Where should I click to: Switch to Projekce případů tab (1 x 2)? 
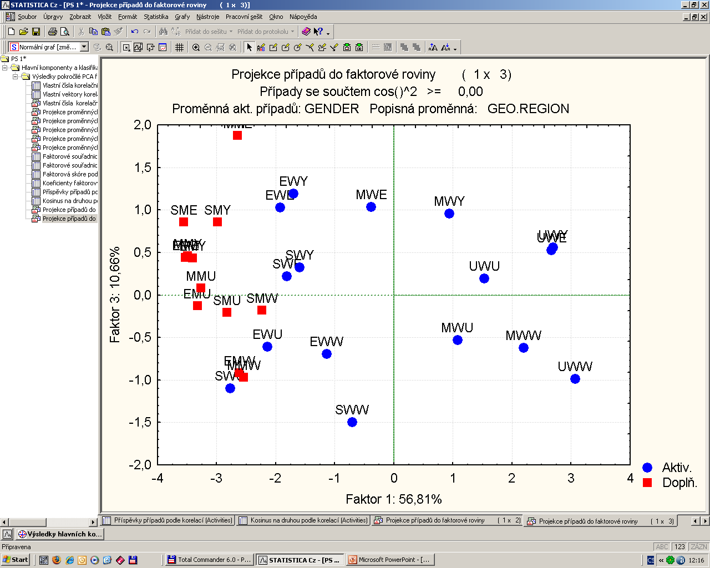tap(448, 520)
